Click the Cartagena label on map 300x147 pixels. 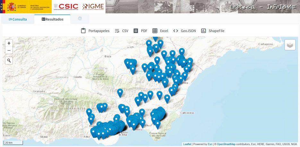click(x=265, y=44)
